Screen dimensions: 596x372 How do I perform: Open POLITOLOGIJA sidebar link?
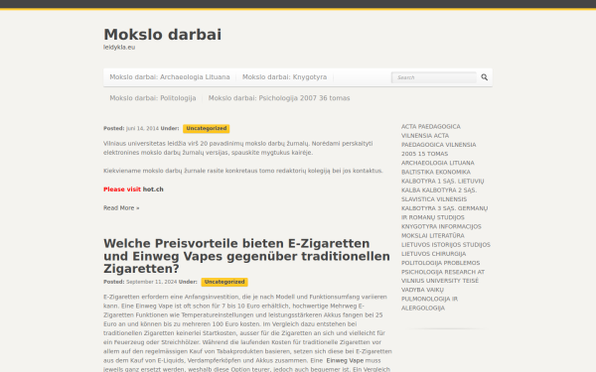point(422,263)
